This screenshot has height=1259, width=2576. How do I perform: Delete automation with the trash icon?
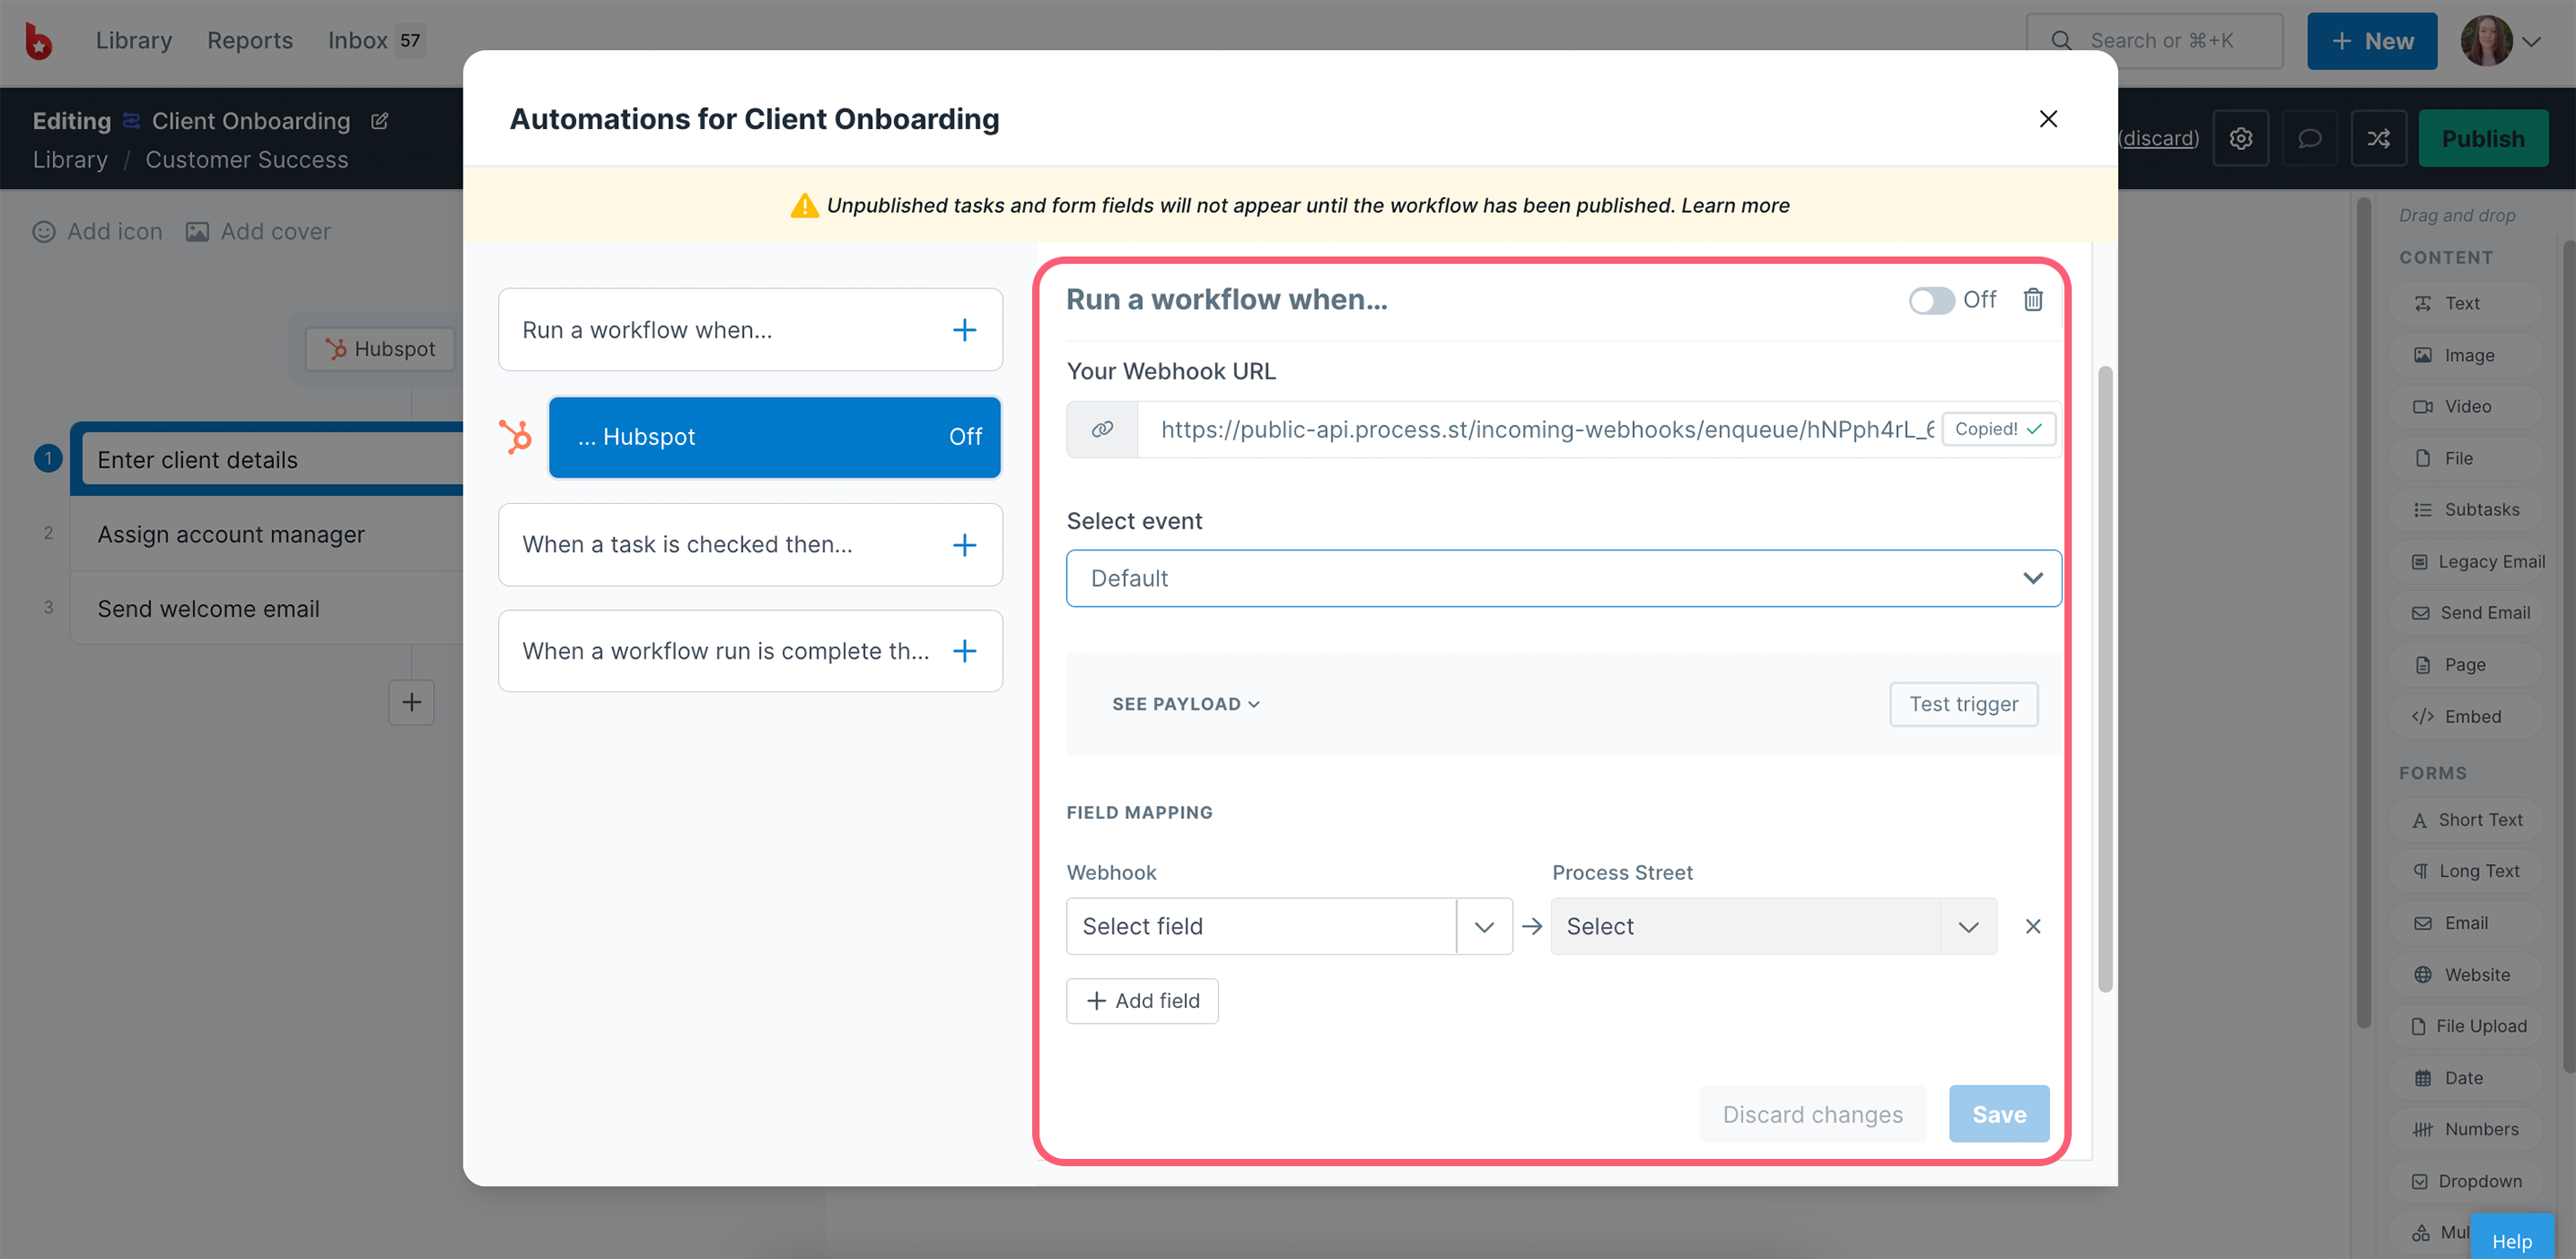[x=2032, y=300]
